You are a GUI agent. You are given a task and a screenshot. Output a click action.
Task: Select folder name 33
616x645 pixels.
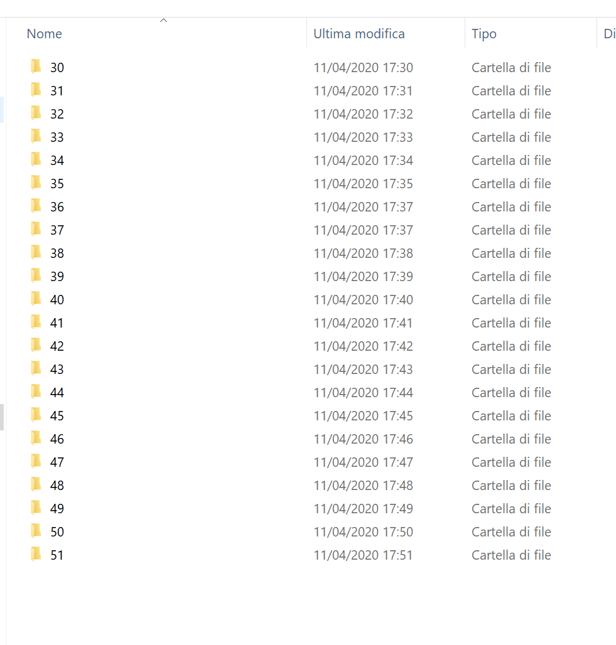pyautogui.click(x=57, y=137)
